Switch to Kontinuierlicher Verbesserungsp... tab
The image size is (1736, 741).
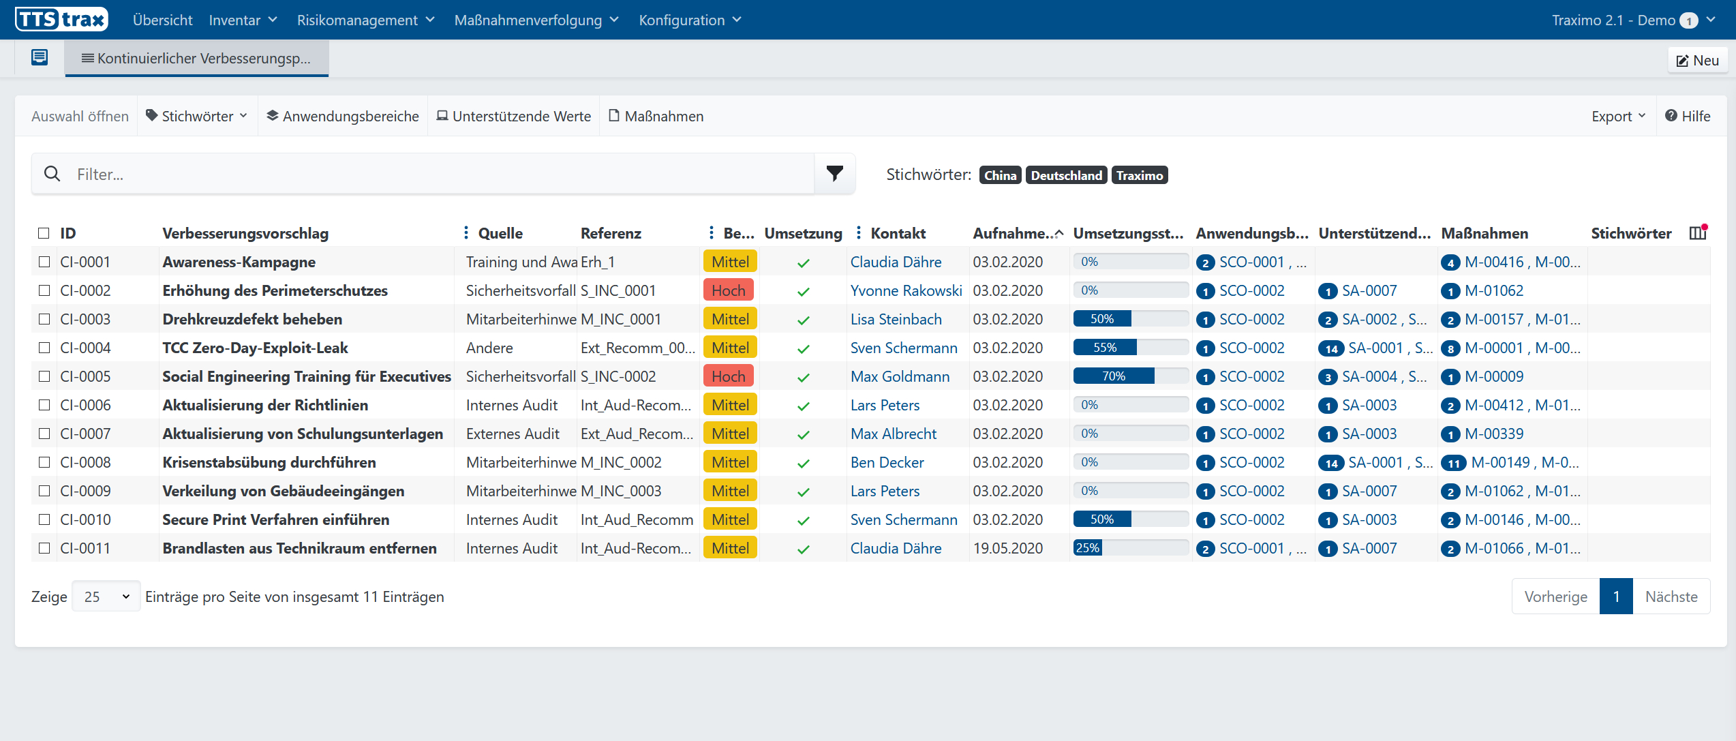(x=196, y=58)
